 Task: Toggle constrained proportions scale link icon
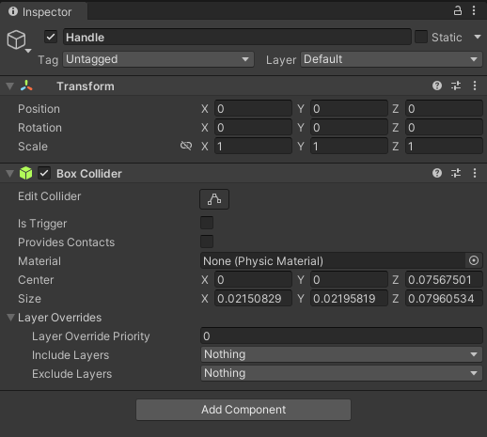[x=186, y=146]
